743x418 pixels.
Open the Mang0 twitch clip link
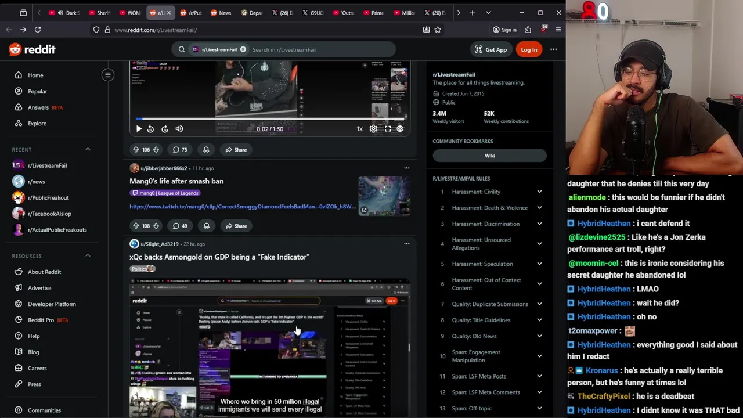coord(243,207)
